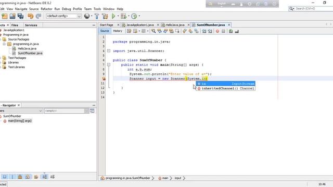Open the Help menu
This screenshot has height=187, width=333.
click(x=120, y=9)
